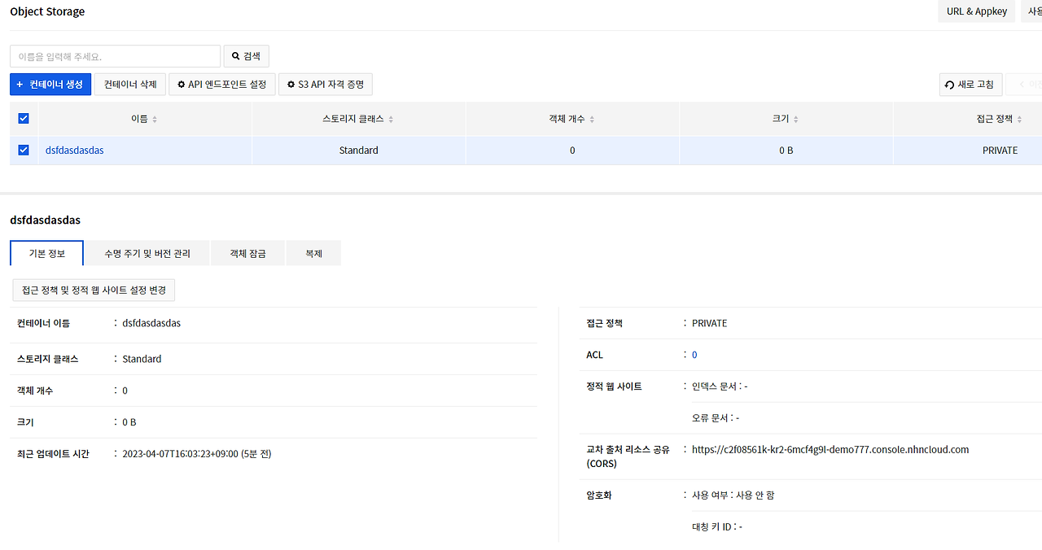Viewport: 1042px width, 550px height.
Task: Open S3 API 자격 증명 settings
Action: 326,85
